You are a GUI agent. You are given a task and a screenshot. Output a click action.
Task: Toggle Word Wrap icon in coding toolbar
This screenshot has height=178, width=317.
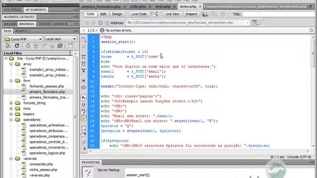pos(84,111)
